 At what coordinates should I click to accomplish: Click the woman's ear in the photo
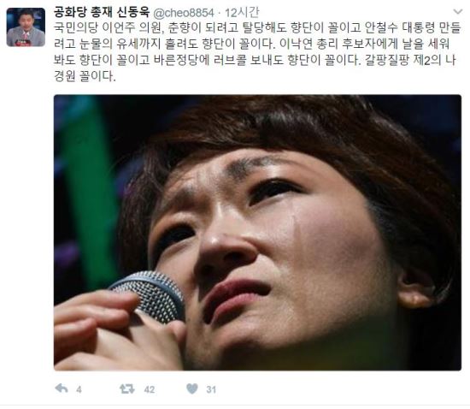coord(415,289)
